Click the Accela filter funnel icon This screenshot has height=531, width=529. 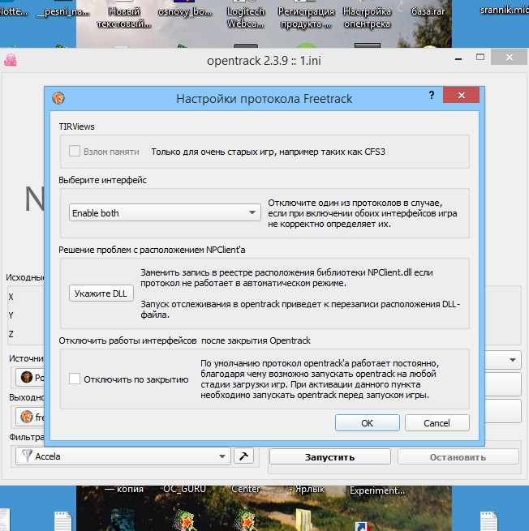(27, 456)
